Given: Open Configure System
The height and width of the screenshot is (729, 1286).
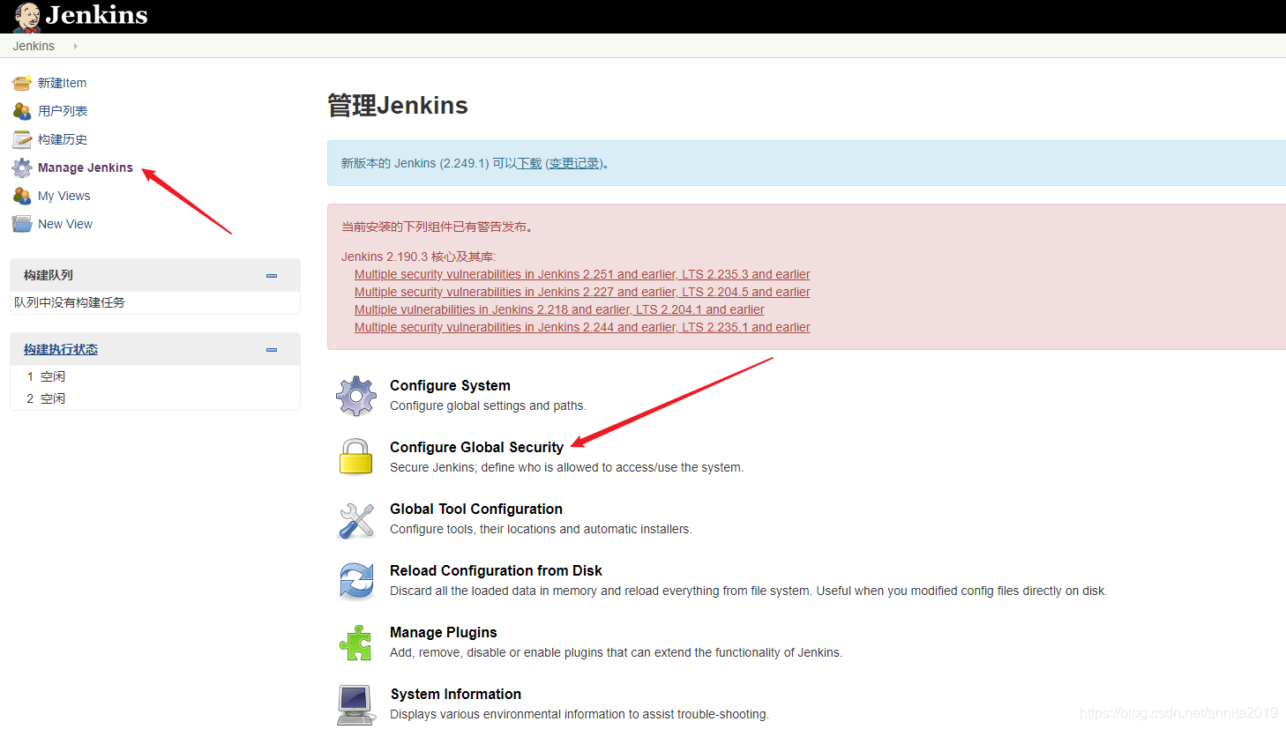Looking at the screenshot, I should [x=450, y=385].
